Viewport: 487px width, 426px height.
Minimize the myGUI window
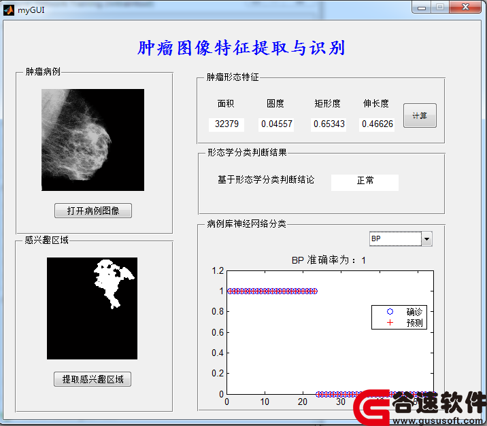click(422, 7)
